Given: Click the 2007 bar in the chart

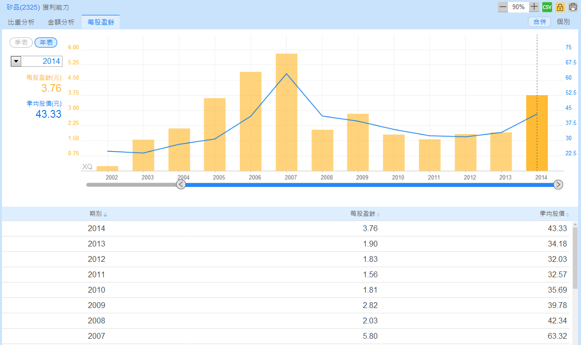Looking at the screenshot, I should (x=286, y=112).
